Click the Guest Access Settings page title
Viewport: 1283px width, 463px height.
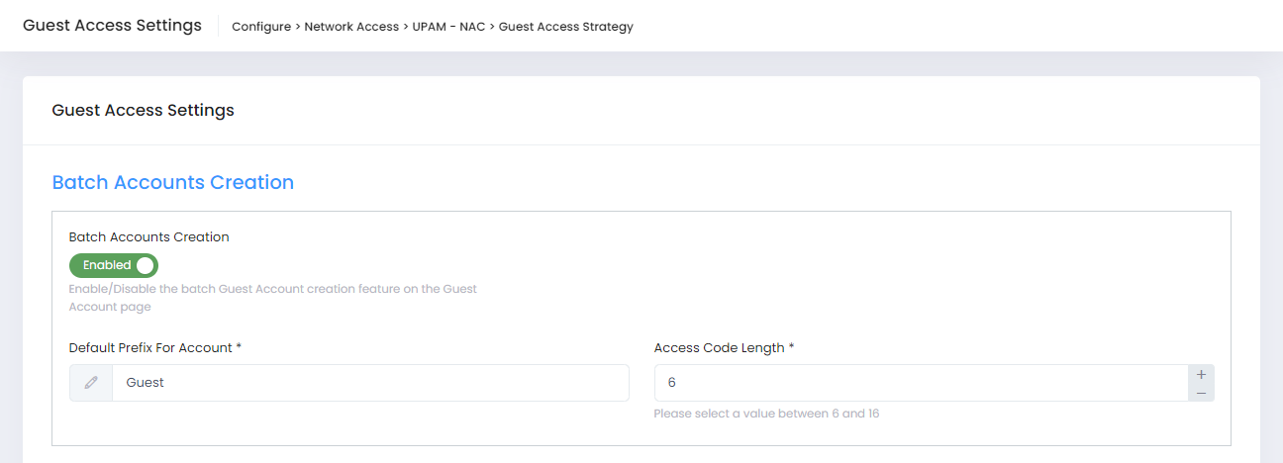pyautogui.click(x=112, y=26)
